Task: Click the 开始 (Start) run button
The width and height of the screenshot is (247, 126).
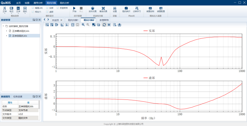Action: [74, 8]
